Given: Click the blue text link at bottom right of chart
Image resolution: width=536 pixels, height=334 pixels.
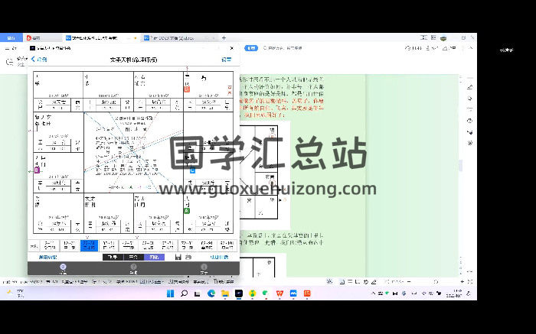Looking at the screenshot, I should [x=221, y=257].
